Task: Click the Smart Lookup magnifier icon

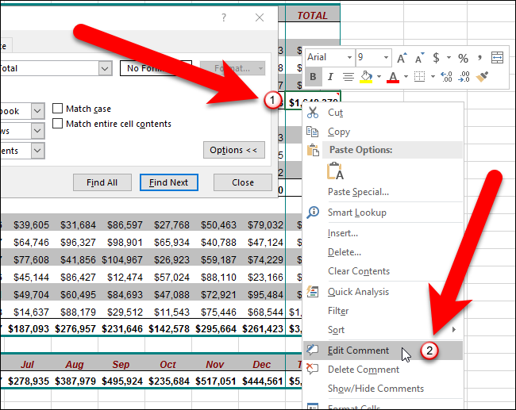Action: (x=313, y=212)
